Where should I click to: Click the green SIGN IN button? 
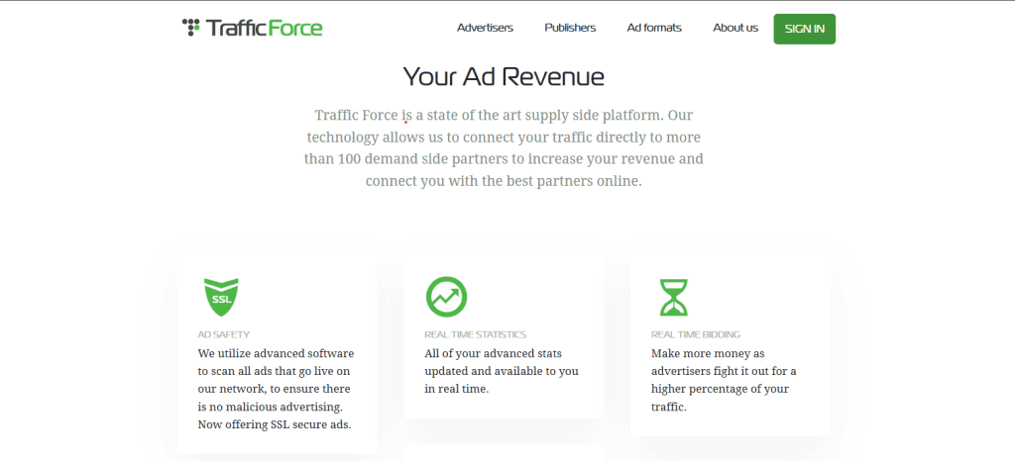804,29
